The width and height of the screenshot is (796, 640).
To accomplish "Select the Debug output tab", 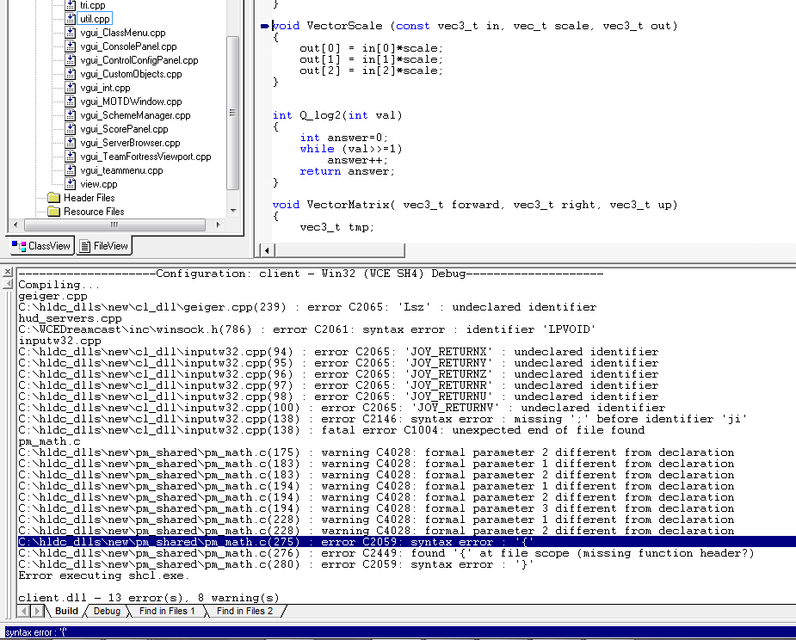I will [107, 611].
